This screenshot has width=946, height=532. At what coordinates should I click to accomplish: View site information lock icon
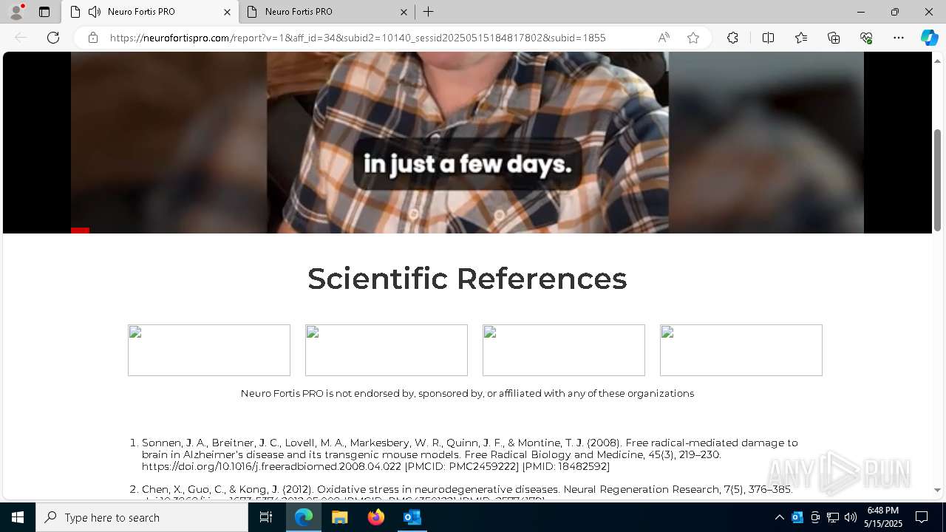tap(93, 38)
